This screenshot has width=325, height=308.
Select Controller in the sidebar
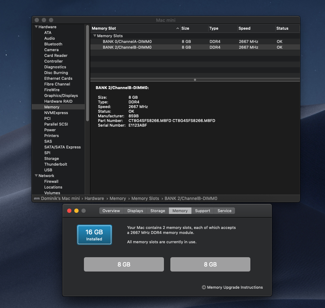pos(54,61)
